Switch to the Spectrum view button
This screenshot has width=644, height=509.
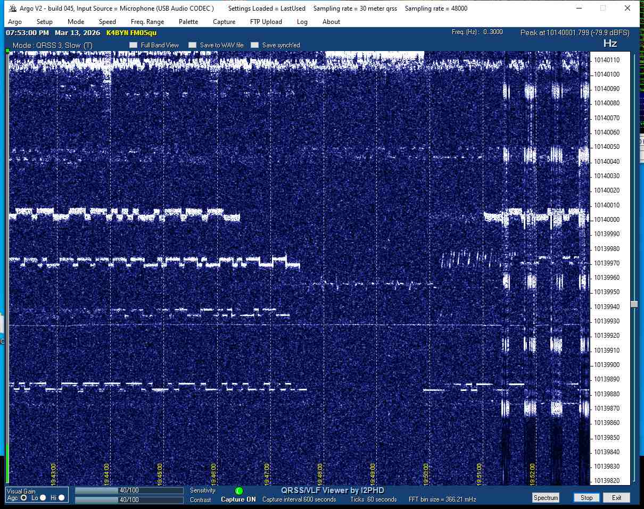[x=546, y=498]
